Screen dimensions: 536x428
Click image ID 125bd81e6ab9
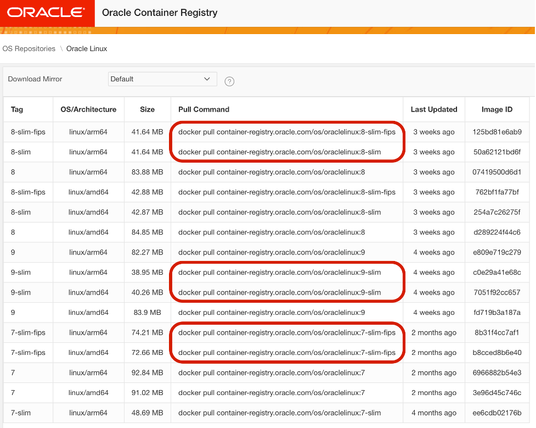[x=497, y=132]
